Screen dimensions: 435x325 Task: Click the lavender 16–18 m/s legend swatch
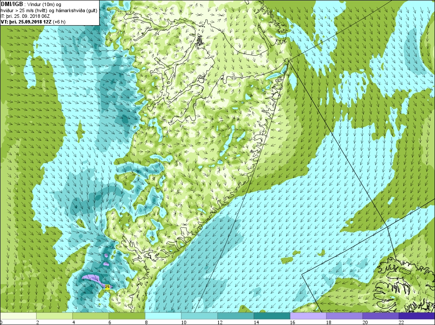[x=308, y=316]
